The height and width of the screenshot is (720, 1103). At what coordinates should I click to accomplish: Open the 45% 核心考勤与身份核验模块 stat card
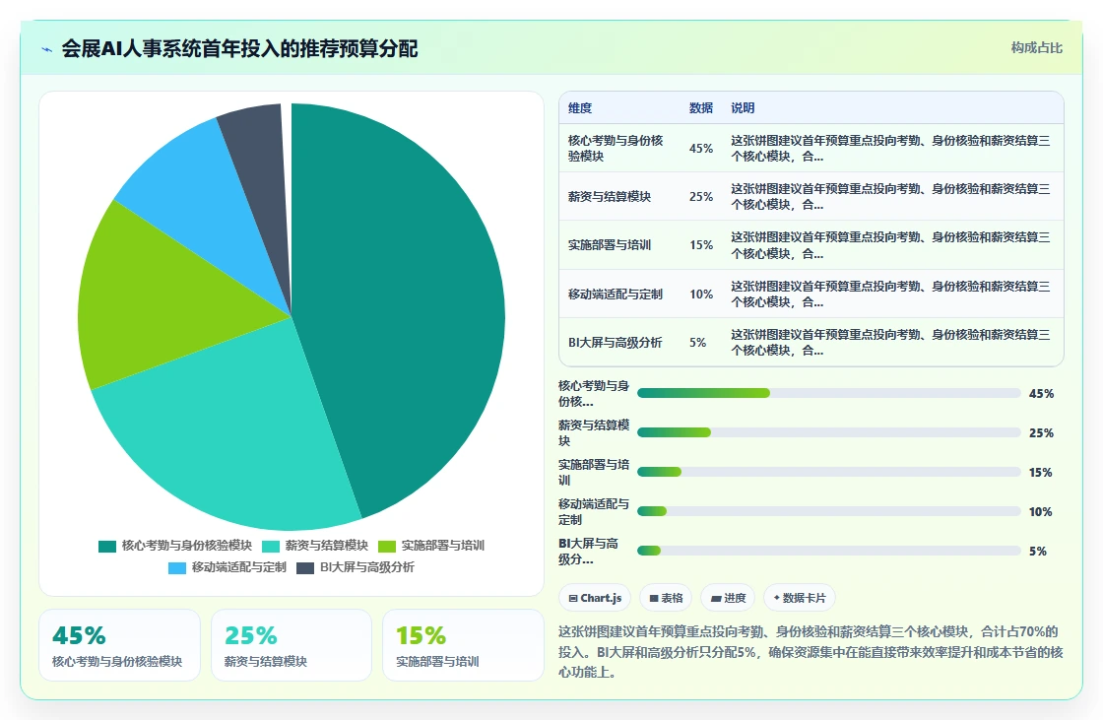[x=119, y=645]
